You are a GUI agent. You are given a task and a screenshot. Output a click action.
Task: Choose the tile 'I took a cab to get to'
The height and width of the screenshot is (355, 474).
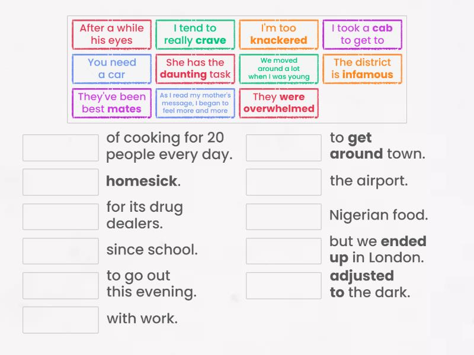click(364, 34)
